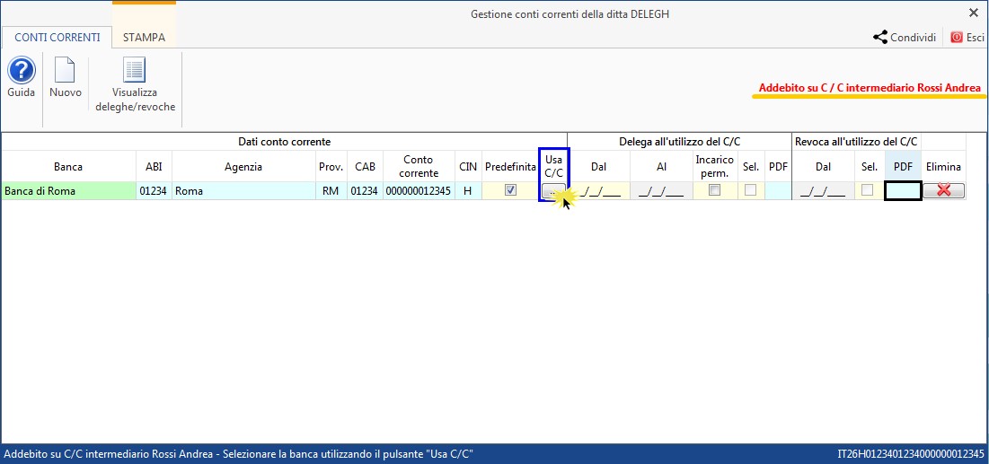Click the Condividi share icon
This screenshot has height=464, width=989.
click(x=880, y=38)
